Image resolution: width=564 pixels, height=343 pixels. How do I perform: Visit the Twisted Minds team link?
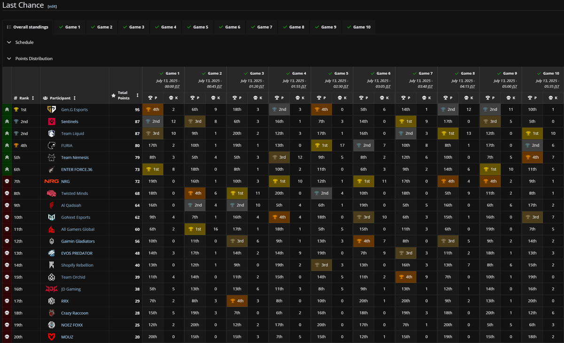74,194
